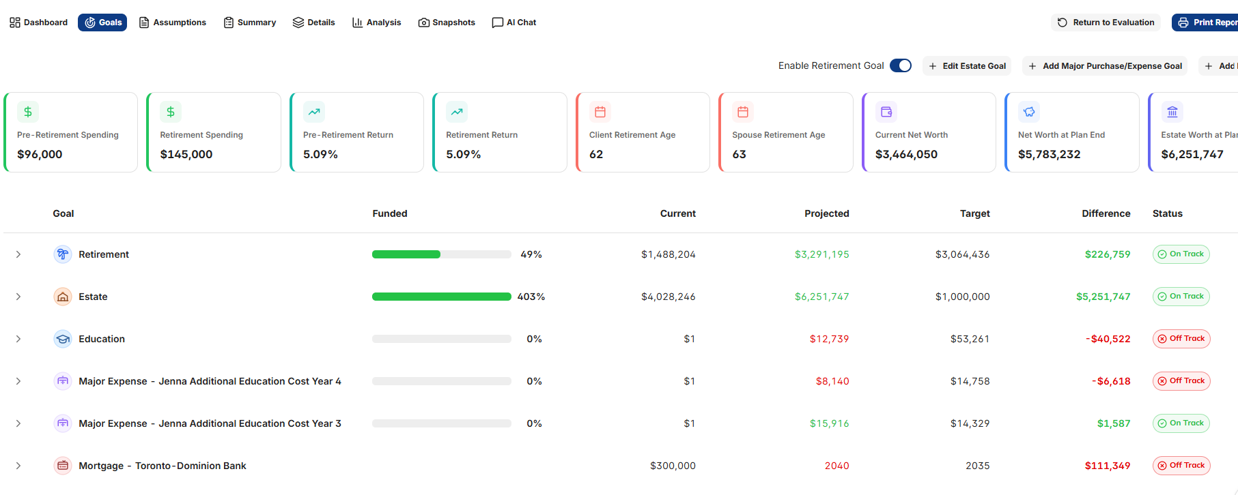1238x495 pixels.
Task: Click the Retirement 49% funded progress bar
Action: pyautogui.click(x=442, y=254)
